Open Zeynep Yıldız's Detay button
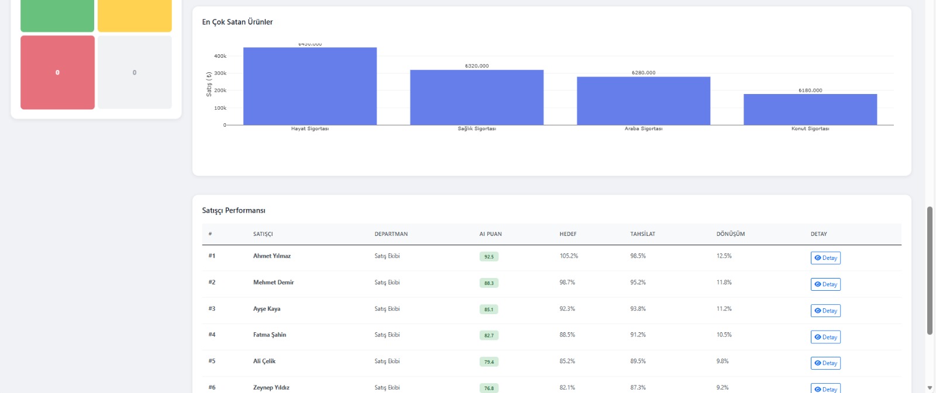 click(825, 388)
